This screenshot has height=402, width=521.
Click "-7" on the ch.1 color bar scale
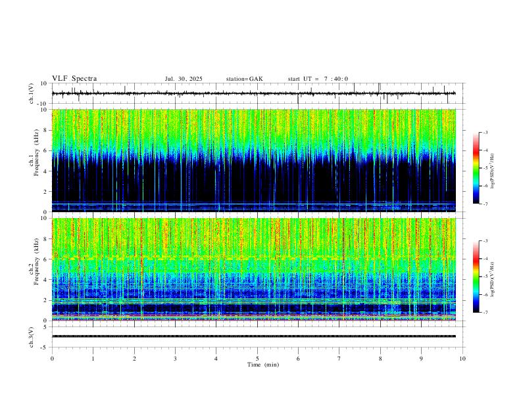pyautogui.click(x=485, y=204)
